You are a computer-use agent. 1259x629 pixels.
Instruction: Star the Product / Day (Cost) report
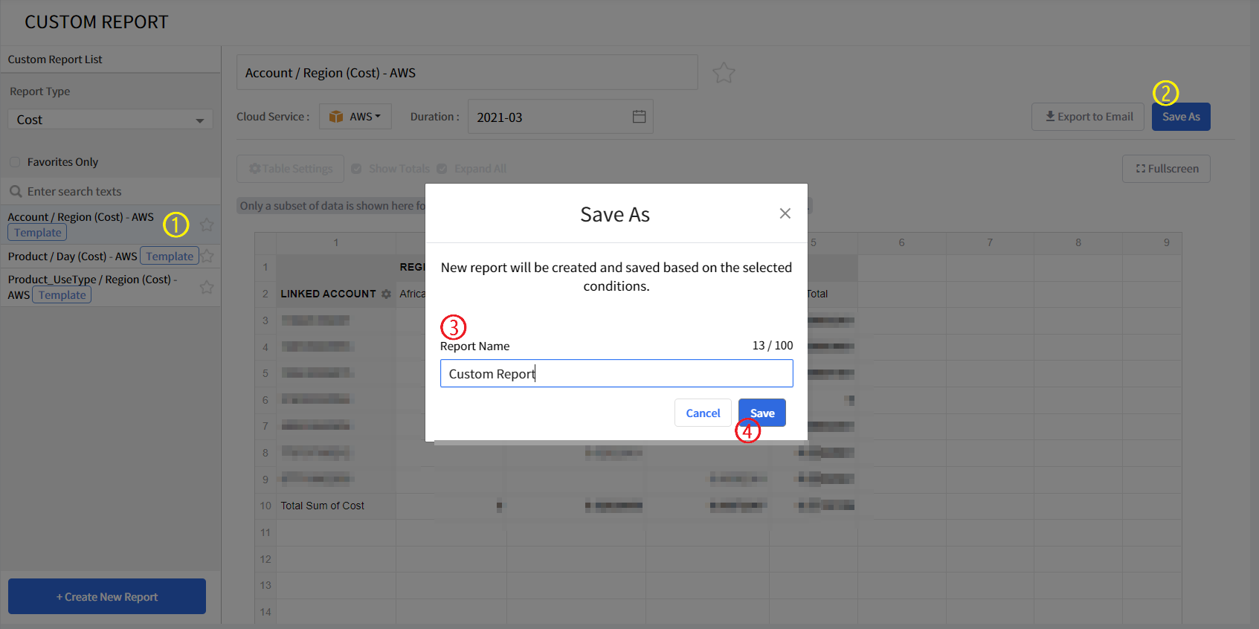click(207, 257)
